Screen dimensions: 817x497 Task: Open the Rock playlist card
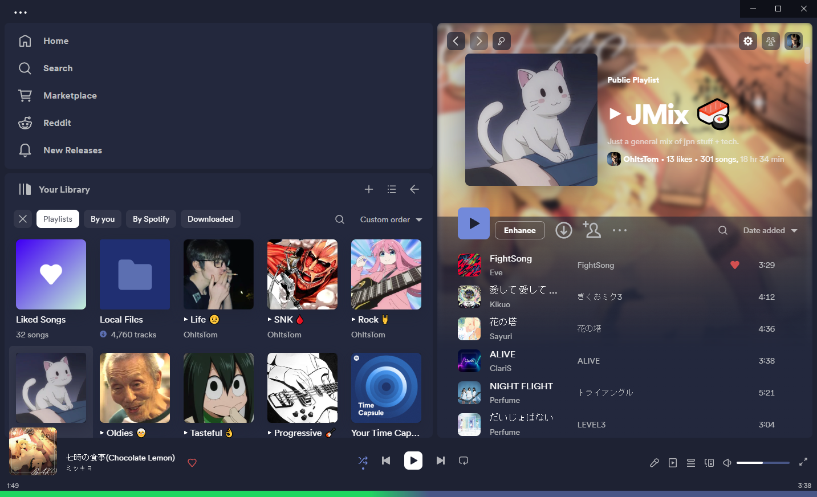click(x=386, y=290)
